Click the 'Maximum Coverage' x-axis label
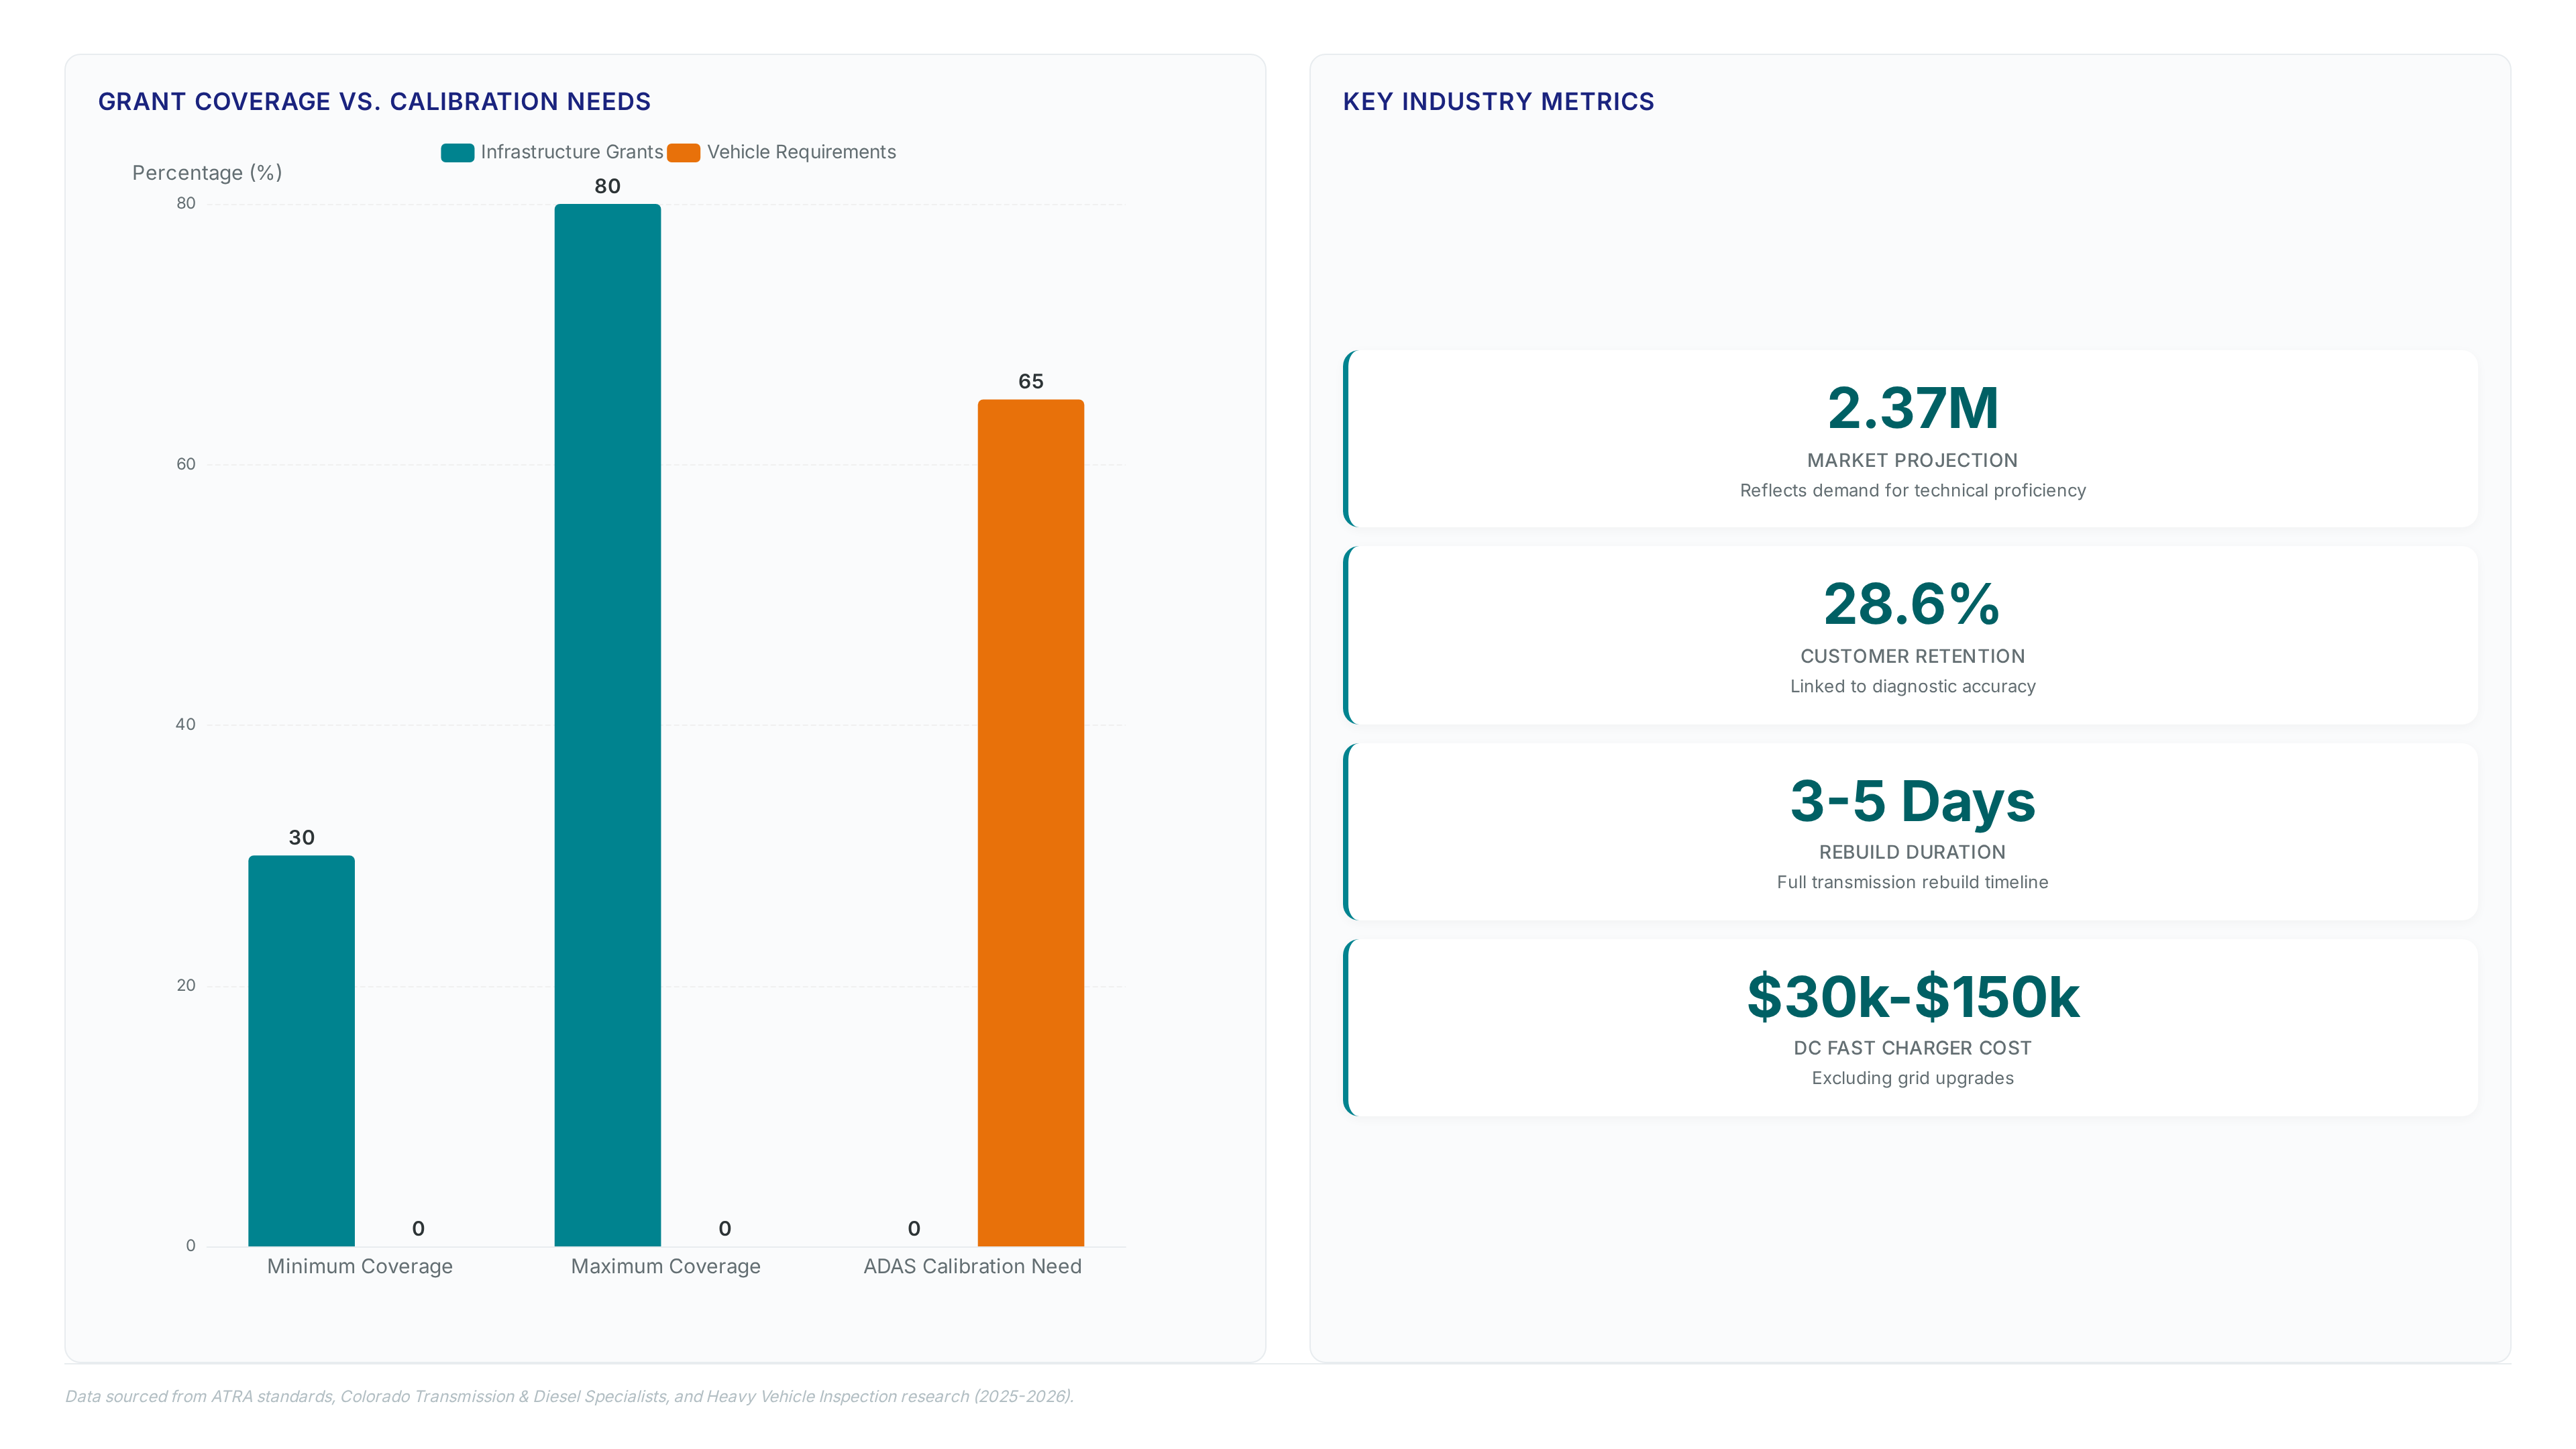The width and height of the screenshot is (2576, 1449). [666, 1266]
